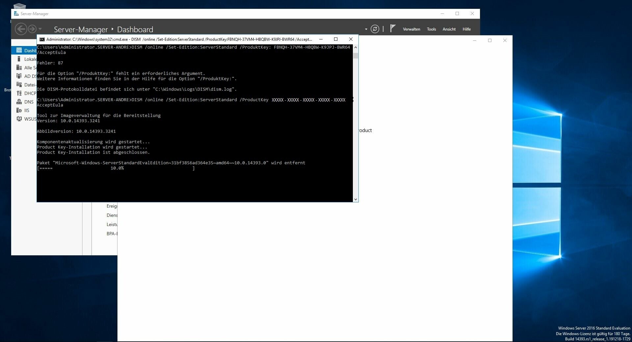Minimize the cmd.exe window
Image resolution: width=632 pixels, height=342 pixels.
coord(321,39)
